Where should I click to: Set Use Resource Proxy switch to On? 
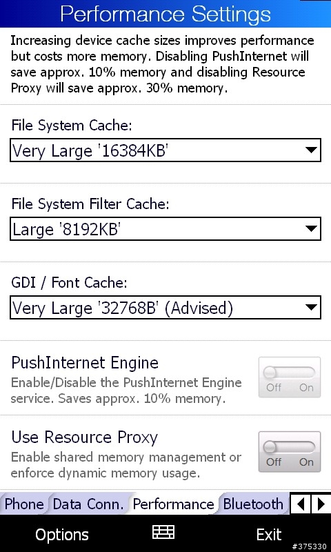[306, 462]
